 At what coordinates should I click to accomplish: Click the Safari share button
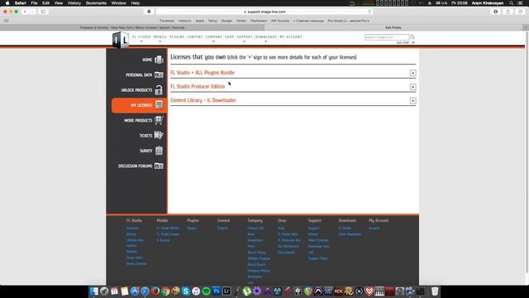coord(508,12)
